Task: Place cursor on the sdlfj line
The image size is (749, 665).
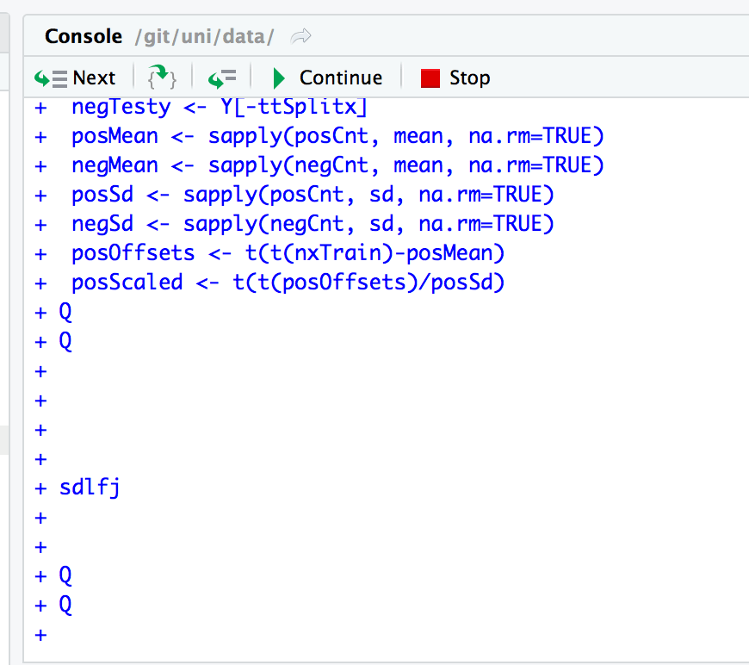Action: point(89,487)
